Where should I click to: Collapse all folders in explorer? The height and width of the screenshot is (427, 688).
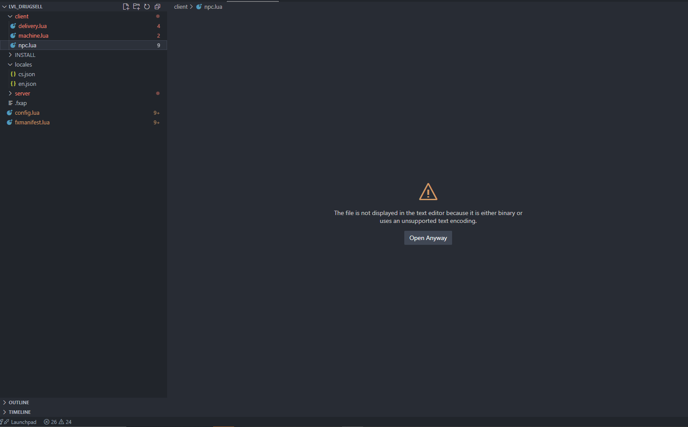click(157, 7)
